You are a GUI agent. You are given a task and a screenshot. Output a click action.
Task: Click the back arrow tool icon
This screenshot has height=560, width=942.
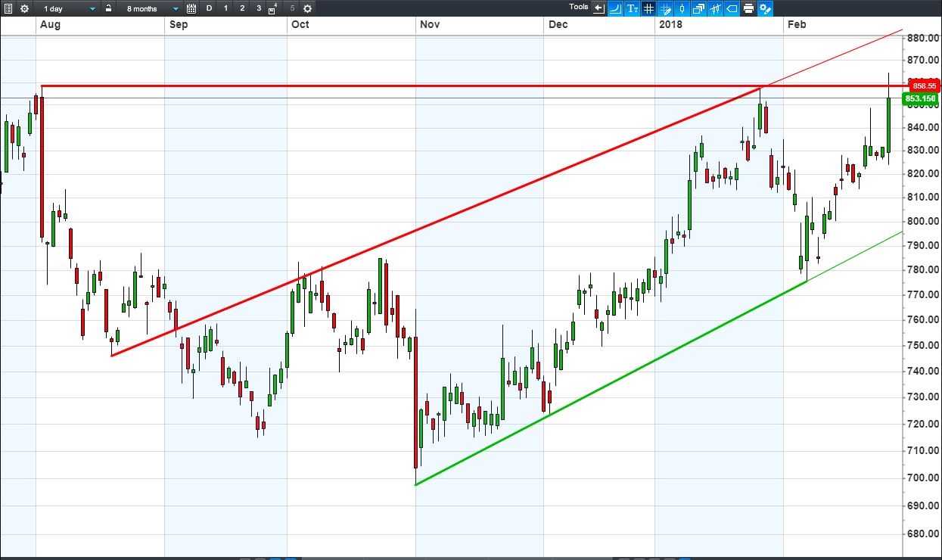599,8
